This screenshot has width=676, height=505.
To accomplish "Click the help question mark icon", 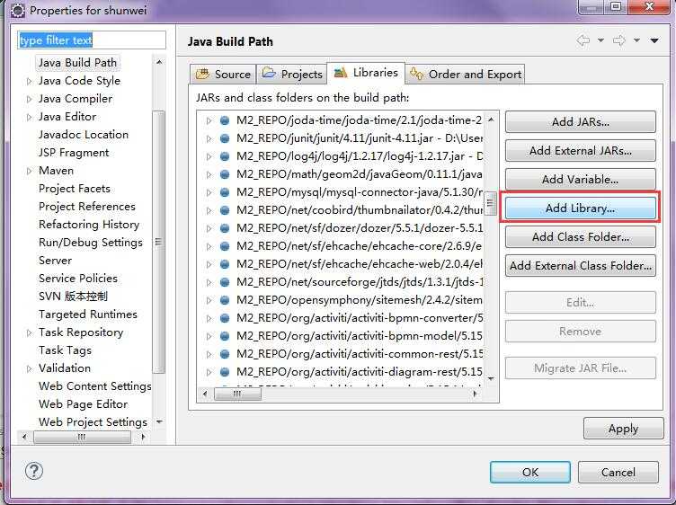I will click(x=33, y=471).
